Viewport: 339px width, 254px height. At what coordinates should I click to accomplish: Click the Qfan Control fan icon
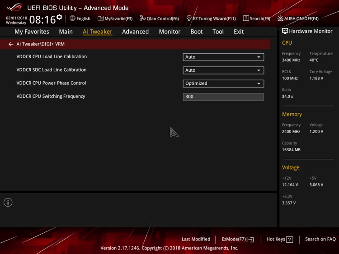pyautogui.click(x=142, y=18)
